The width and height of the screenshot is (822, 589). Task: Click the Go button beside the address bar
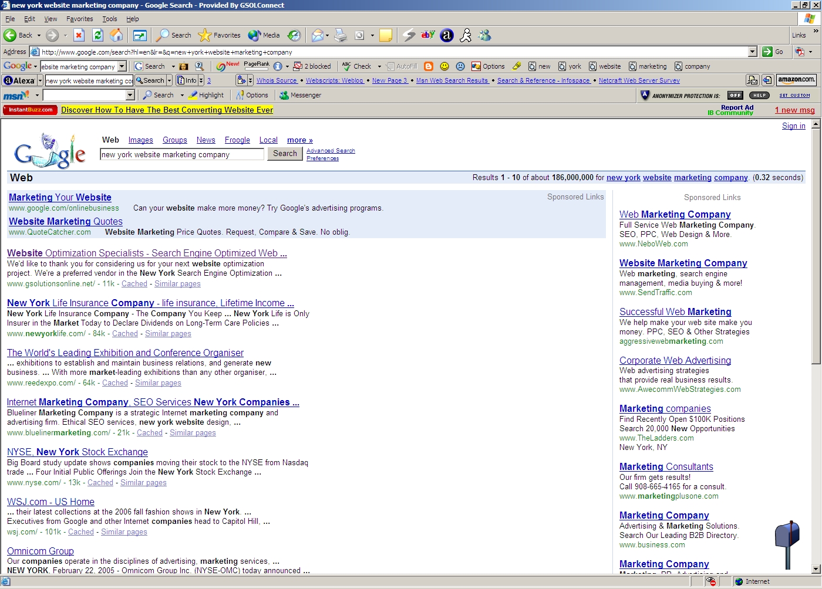[x=773, y=52]
